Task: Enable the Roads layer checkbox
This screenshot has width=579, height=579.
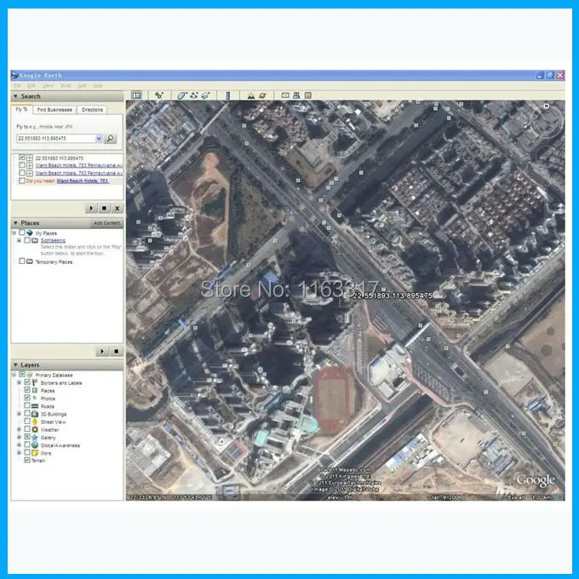Action: coord(27,406)
